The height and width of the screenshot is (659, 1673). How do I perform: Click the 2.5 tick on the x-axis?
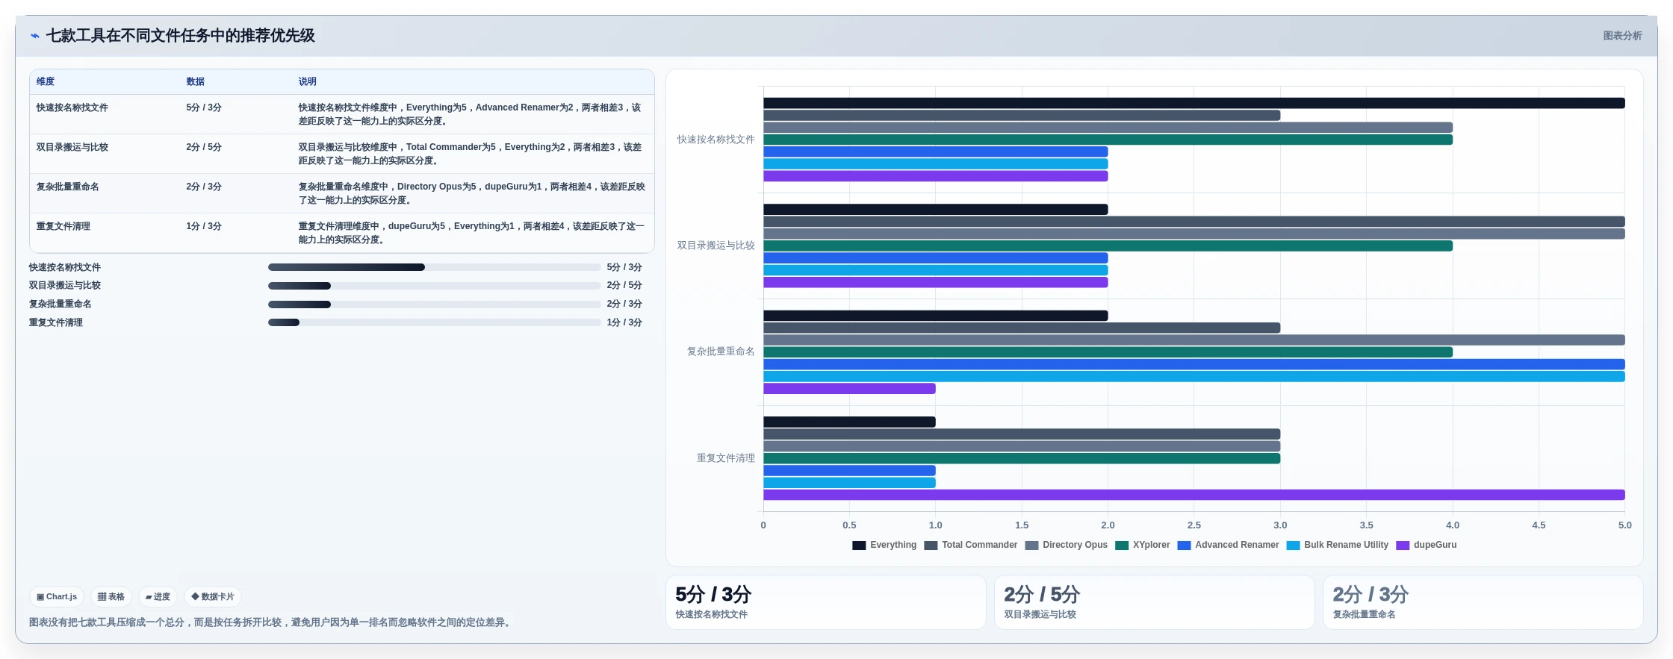tap(1194, 525)
